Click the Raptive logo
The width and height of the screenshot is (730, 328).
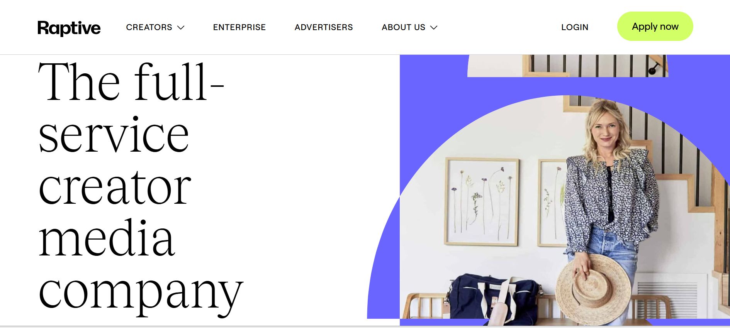tap(69, 28)
